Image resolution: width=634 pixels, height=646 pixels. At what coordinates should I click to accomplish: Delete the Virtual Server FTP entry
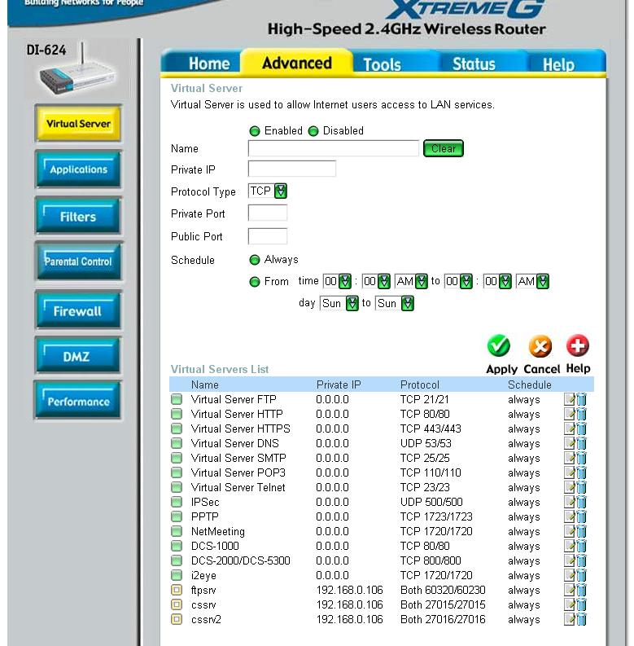(x=581, y=399)
